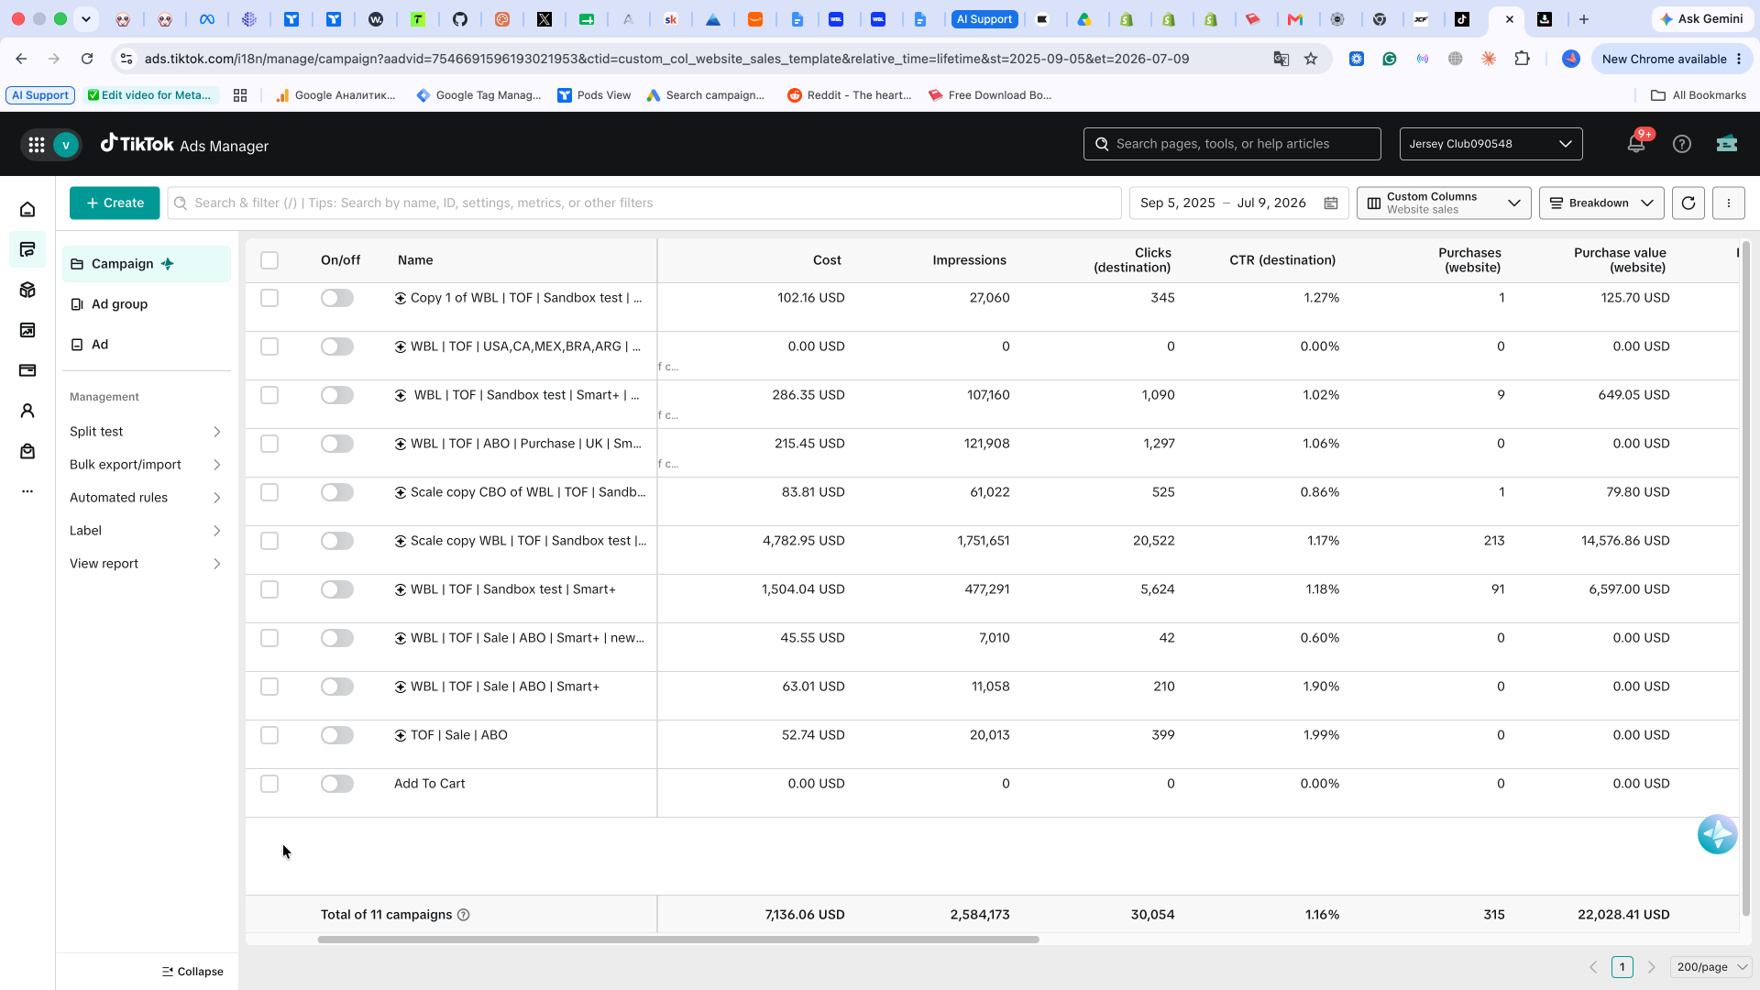The width and height of the screenshot is (1760, 990).
Task: Open Scale copy CBO of WBL campaign link
Action: 528,492
